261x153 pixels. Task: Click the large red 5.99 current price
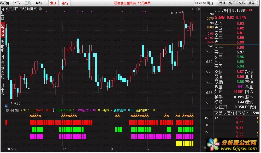click(220, 17)
